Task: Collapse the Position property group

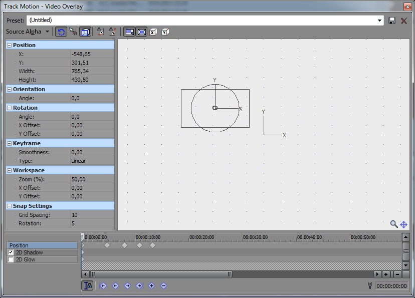Action: click(9, 45)
